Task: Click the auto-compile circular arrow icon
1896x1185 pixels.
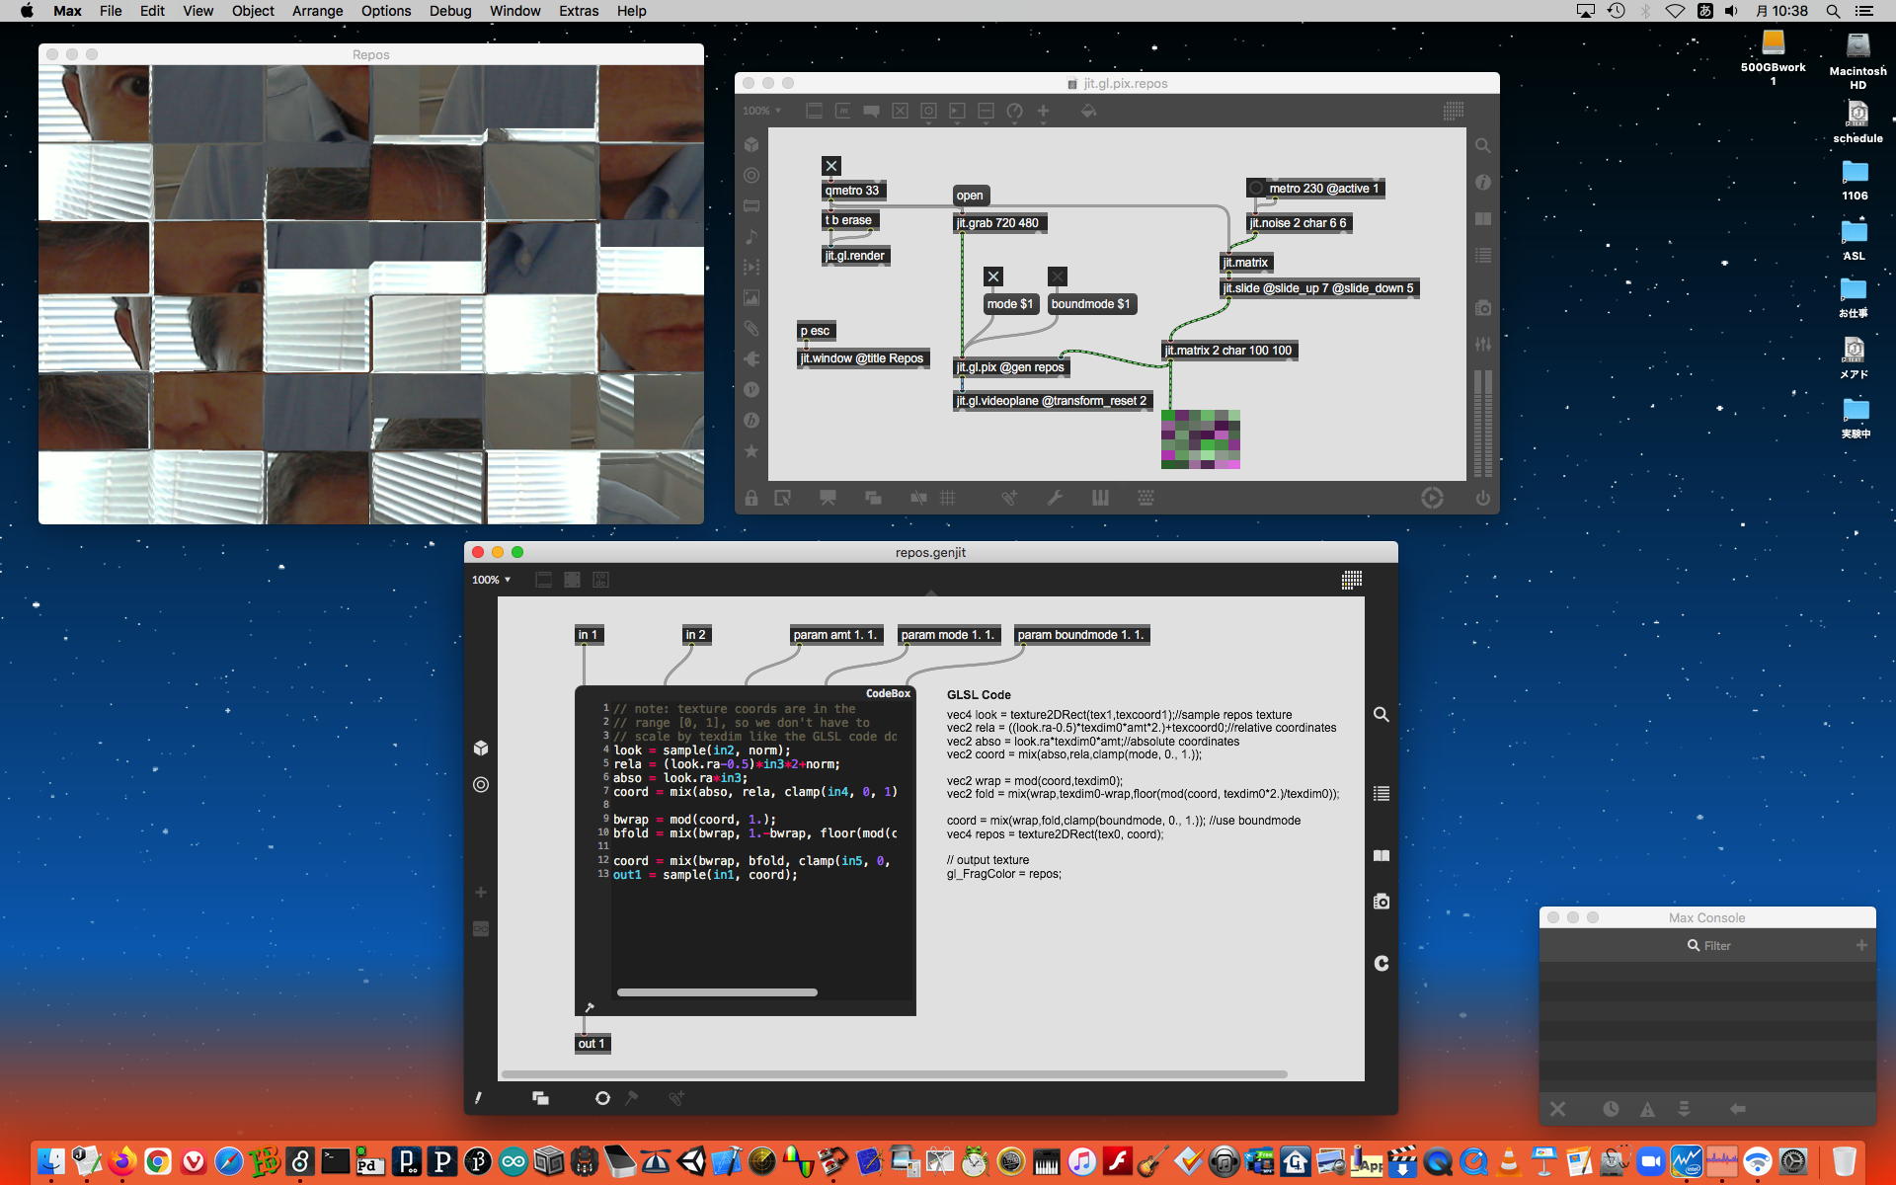Action: pos(602,1098)
